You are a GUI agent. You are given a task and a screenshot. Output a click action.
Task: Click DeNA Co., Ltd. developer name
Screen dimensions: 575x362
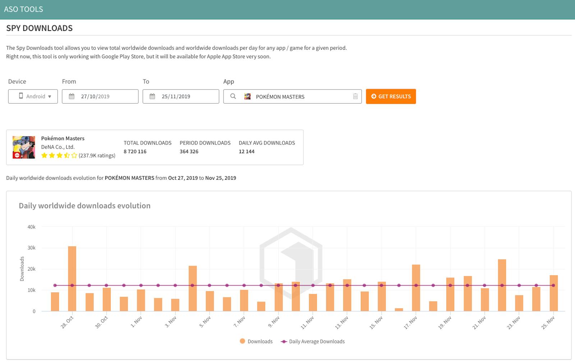click(x=57, y=147)
